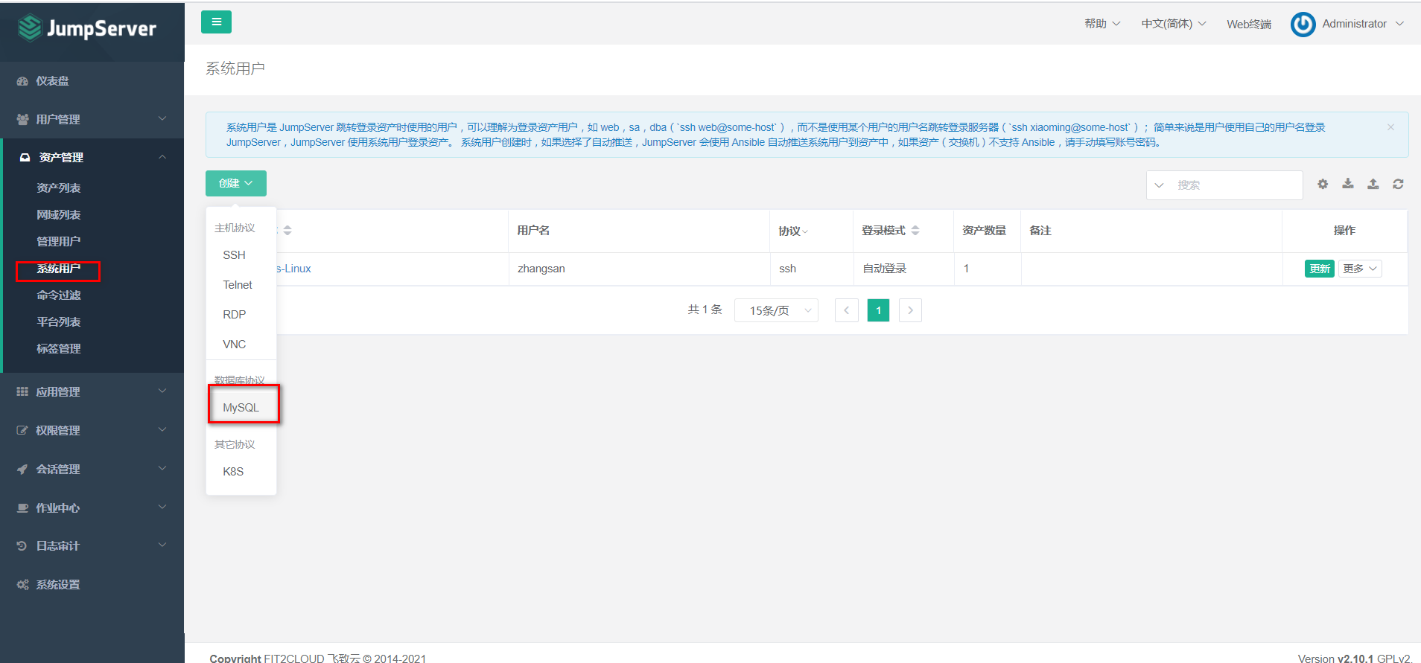Open the 中文(简体) language dropdown
The image size is (1421, 663).
point(1174,24)
